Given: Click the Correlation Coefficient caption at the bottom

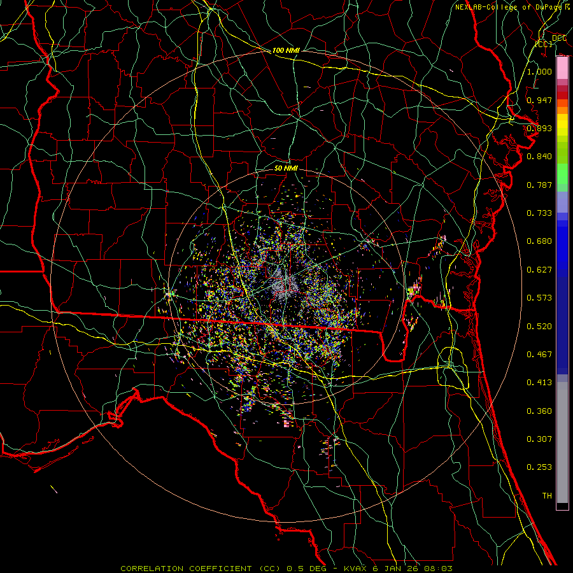Looking at the screenshot, I should pyautogui.click(x=286, y=569).
